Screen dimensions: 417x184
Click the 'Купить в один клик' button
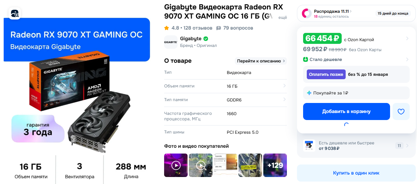356,173
